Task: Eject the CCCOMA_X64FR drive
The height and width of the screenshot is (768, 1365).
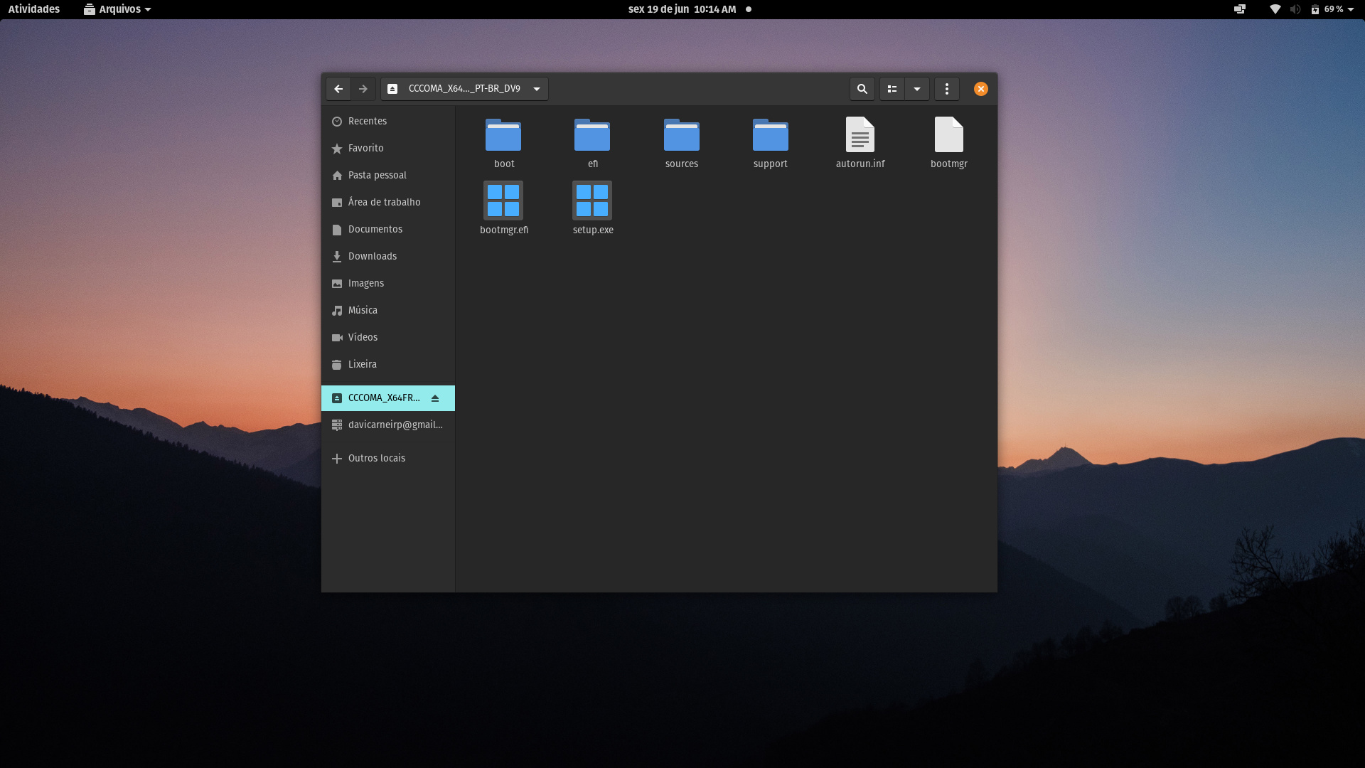Action: pos(437,398)
